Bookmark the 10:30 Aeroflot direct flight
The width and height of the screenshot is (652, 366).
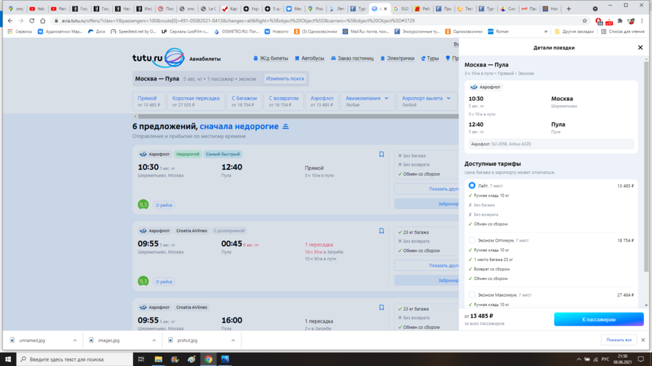point(381,154)
